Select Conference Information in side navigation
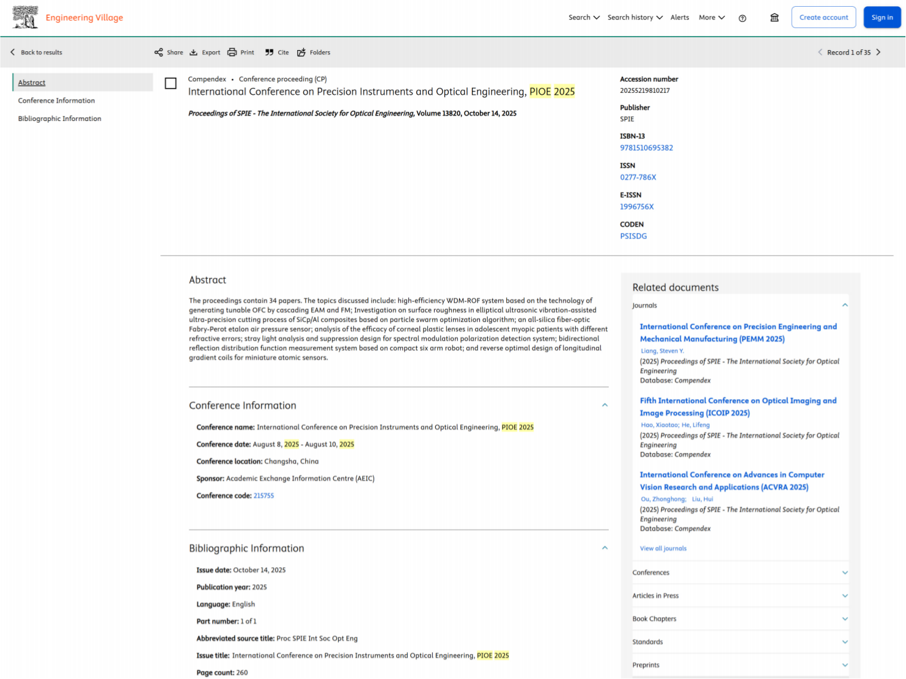Screen dimensions: 906x679 (x=56, y=101)
